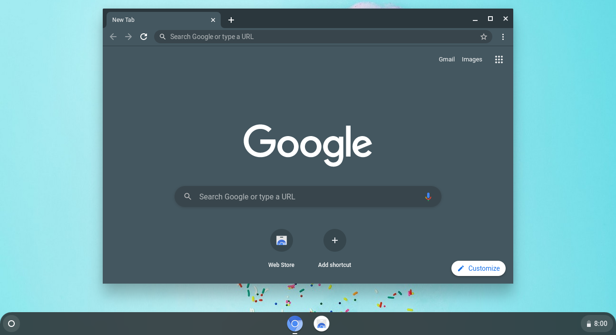
Task: Select the Chrome icon on the shelf
Action: tap(295, 324)
